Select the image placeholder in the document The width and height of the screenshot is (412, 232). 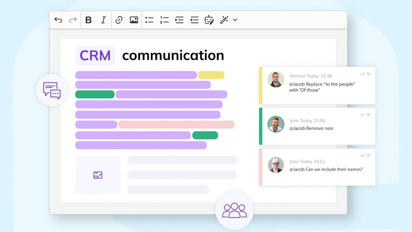click(98, 175)
